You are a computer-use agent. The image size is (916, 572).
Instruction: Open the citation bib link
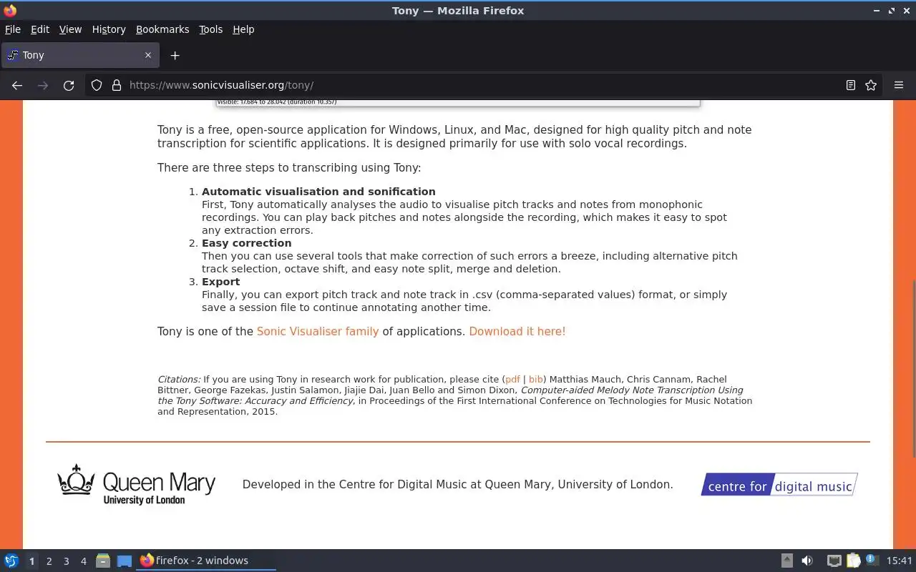[x=536, y=380]
